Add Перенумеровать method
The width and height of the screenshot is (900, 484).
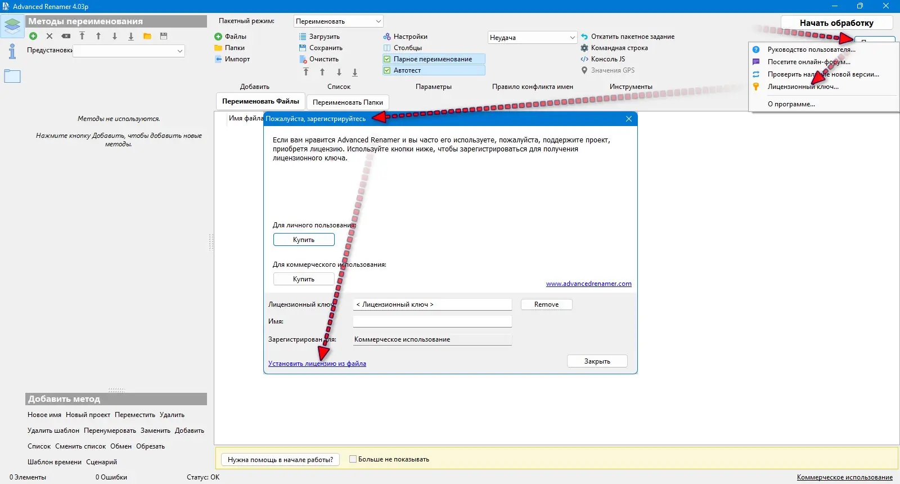coord(110,431)
